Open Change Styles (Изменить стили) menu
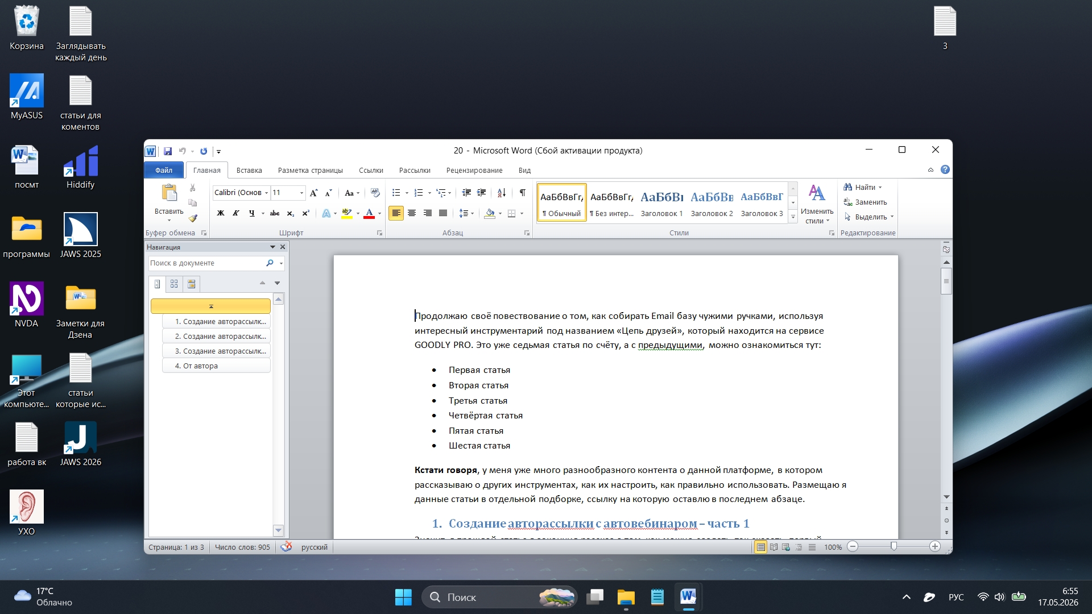The width and height of the screenshot is (1092, 614). pyautogui.click(x=817, y=204)
